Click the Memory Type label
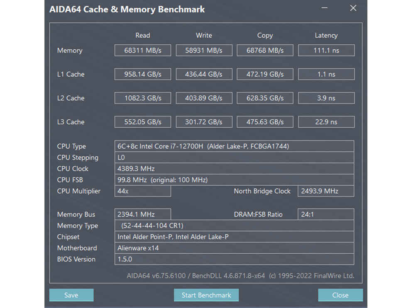 click(x=78, y=226)
